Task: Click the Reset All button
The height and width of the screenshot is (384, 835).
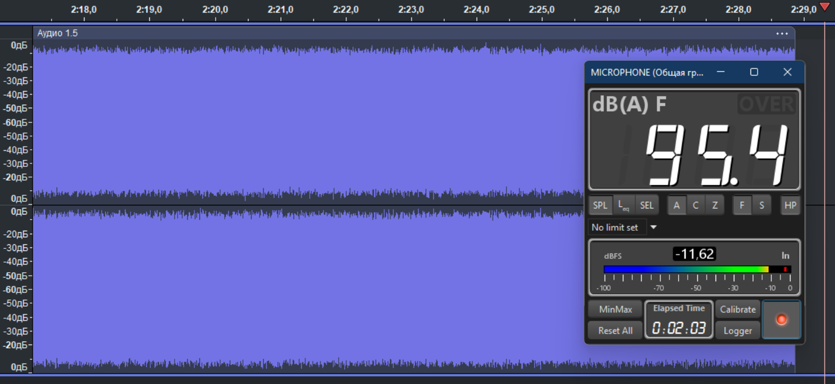Action: 615,330
